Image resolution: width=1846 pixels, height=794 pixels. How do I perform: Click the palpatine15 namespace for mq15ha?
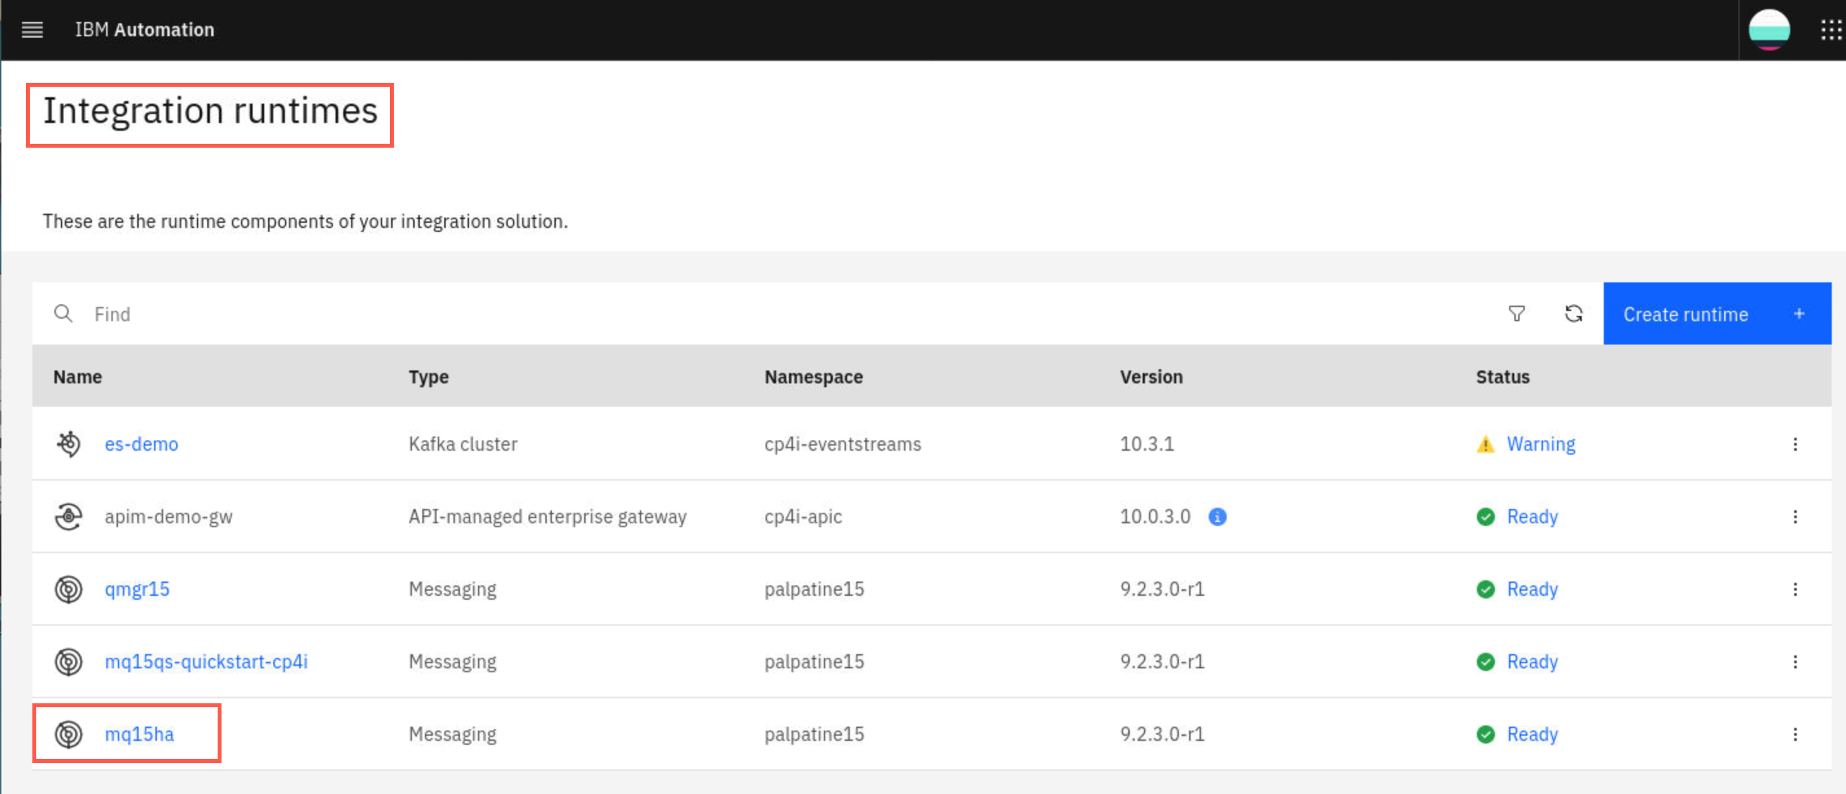tap(814, 734)
